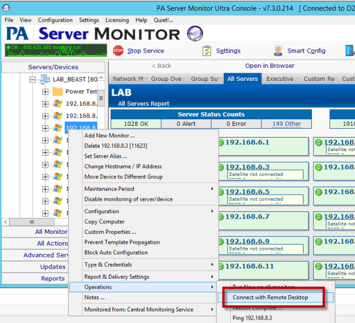Select the Operations menu entry
Image resolution: width=355 pixels, height=323 pixels.
pyautogui.click(x=143, y=287)
